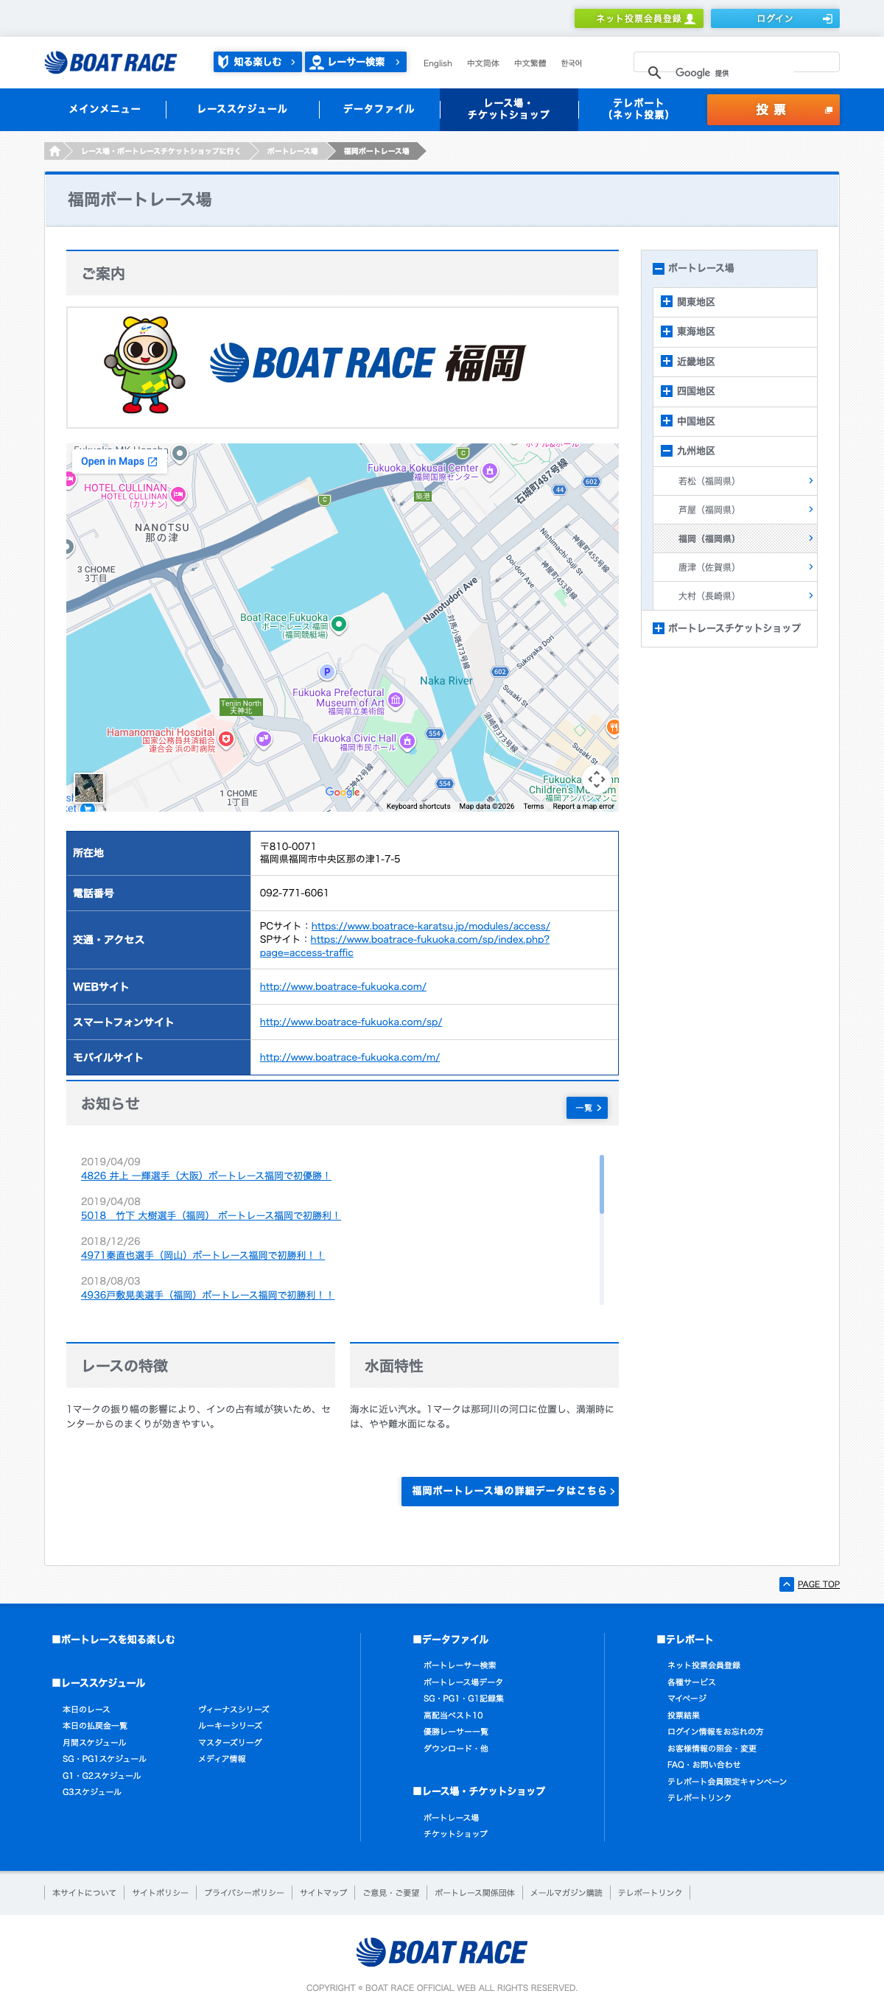Viewport: 884px width, 2016px height.
Task: Open in Maps link on the map
Action: [x=119, y=461]
